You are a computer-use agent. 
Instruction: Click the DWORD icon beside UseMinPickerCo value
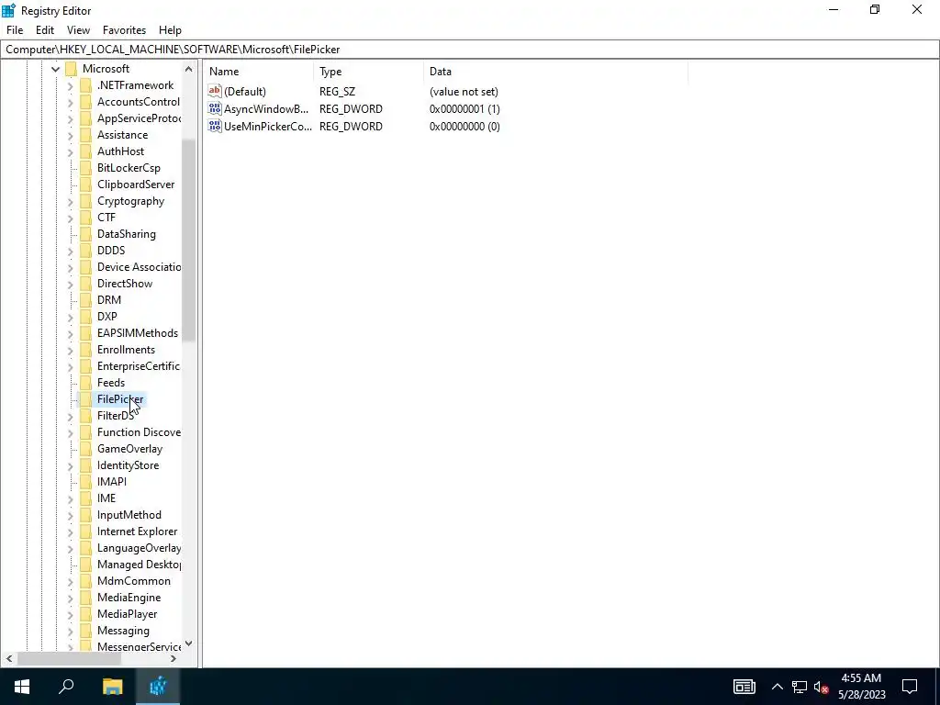tap(215, 126)
